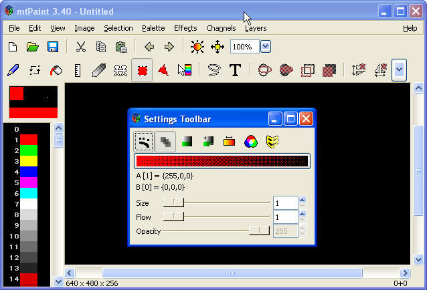Select the Polygon Selection tool
The width and height of the screenshot is (427, 290).
coord(163,70)
